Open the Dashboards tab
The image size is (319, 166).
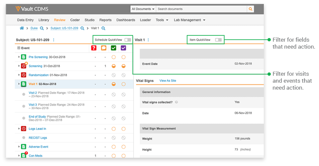pyautogui.click(x=126, y=20)
